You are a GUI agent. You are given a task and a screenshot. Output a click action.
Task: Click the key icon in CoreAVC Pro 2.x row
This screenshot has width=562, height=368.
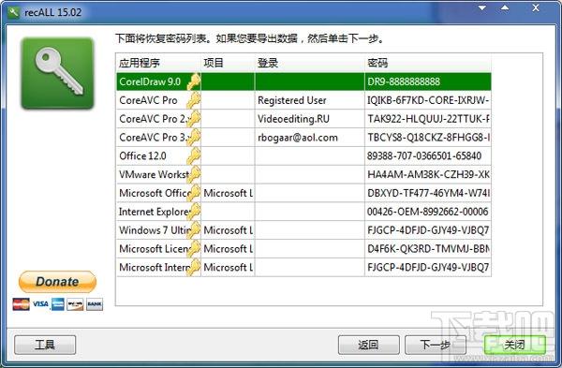194,119
